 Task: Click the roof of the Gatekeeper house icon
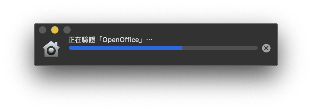coord(51,45)
